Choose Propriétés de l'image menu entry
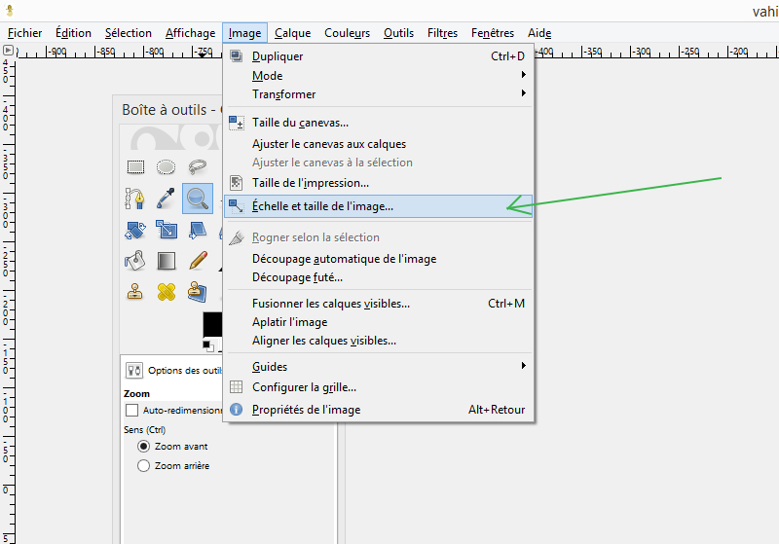Image resolution: width=779 pixels, height=544 pixels. [x=379, y=410]
